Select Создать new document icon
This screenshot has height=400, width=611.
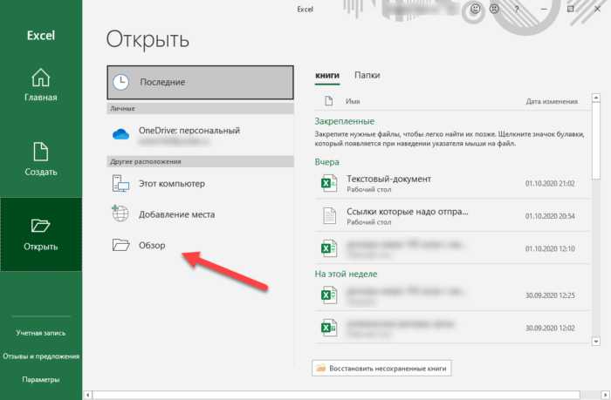[x=40, y=152]
